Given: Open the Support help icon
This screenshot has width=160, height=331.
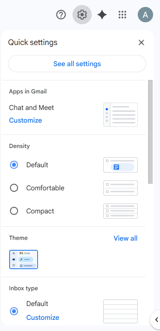Looking at the screenshot, I should 61,15.
